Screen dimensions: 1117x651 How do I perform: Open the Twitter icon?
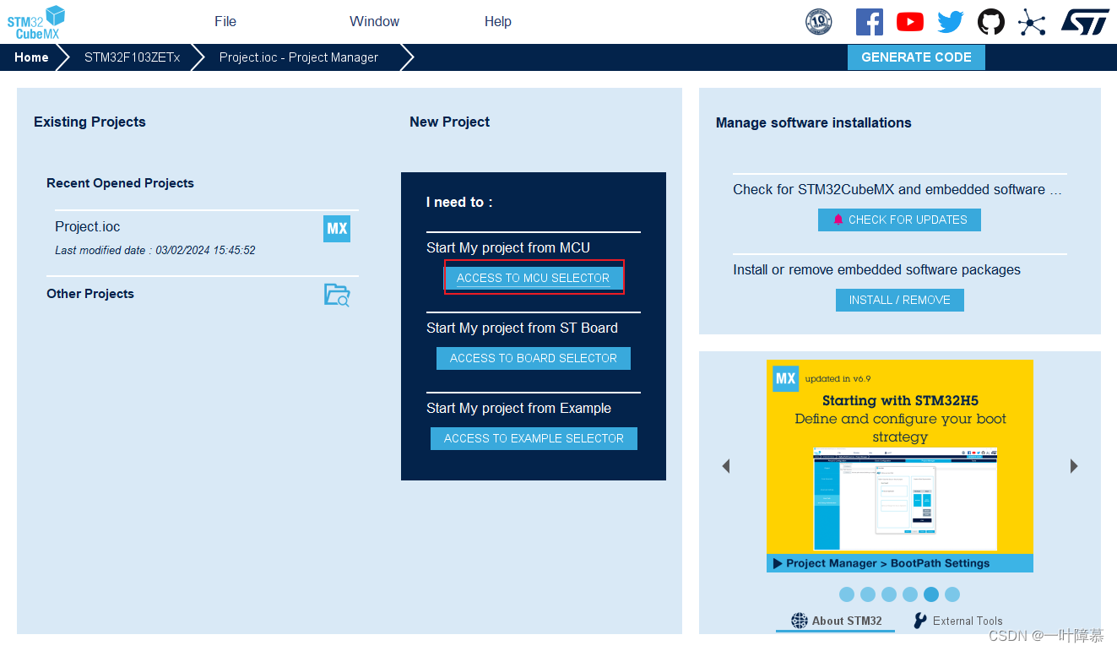click(951, 22)
